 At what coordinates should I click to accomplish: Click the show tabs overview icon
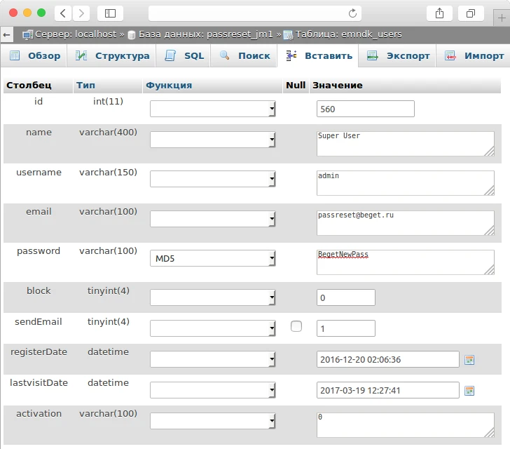click(471, 13)
